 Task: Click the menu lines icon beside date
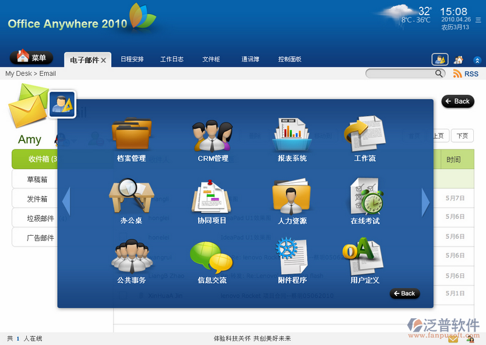pos(478,20)
